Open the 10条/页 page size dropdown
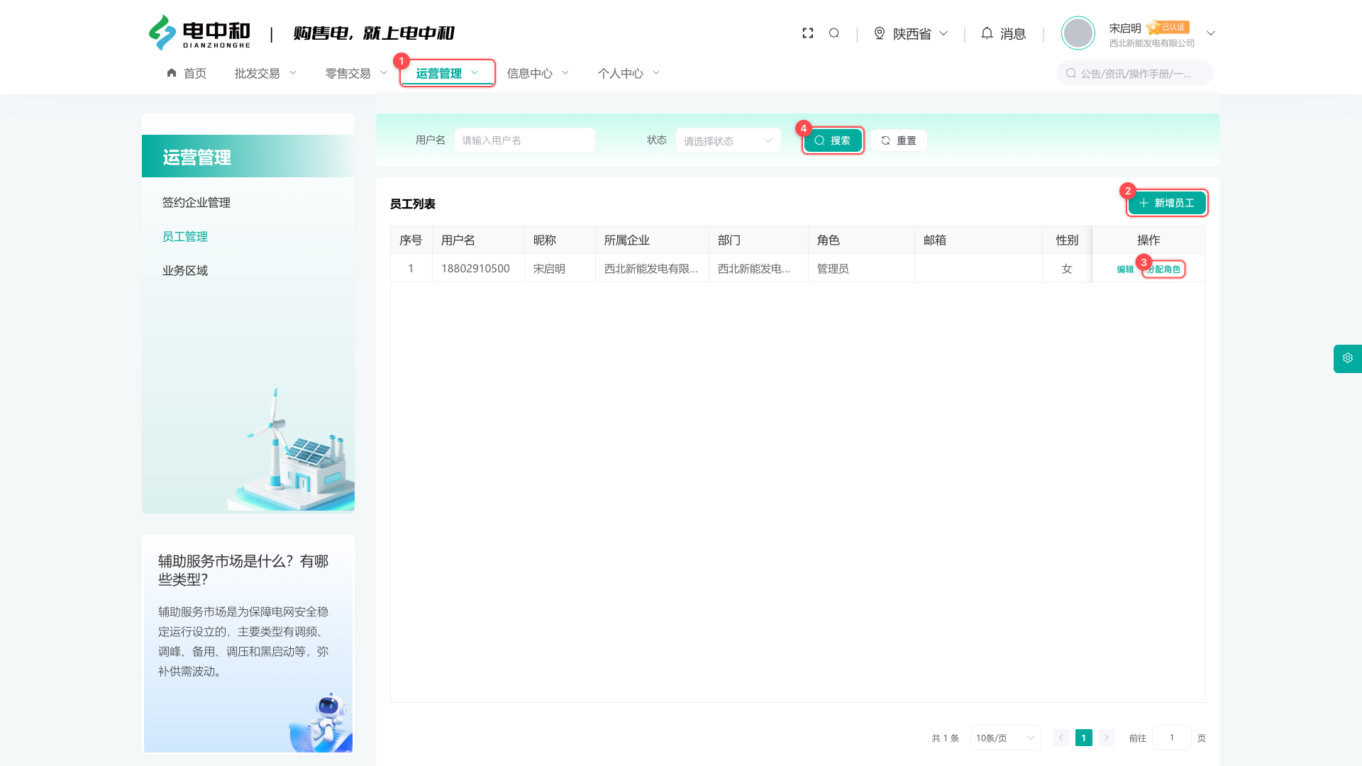 coord(1005,738)
